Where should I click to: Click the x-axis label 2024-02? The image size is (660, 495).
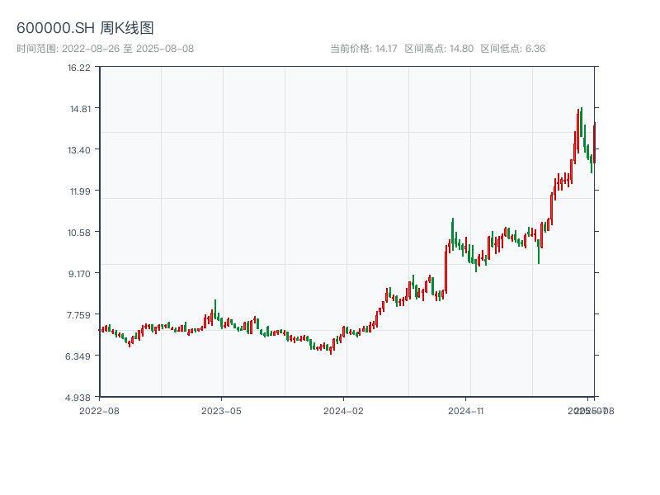point(343,411)
